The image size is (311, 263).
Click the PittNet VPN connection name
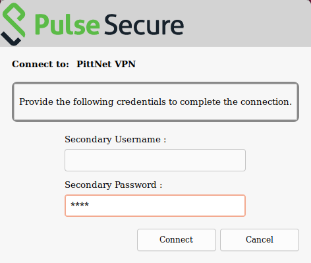pyautogui.click(x=106, y=64)
